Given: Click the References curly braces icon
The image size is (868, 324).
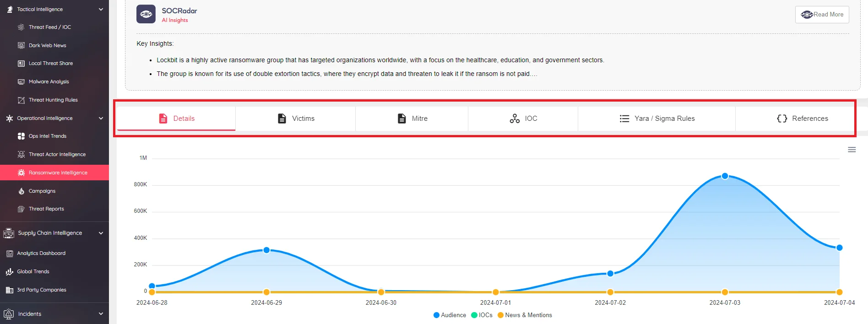Looking at the screenshot, I should [x=782, y=119].
